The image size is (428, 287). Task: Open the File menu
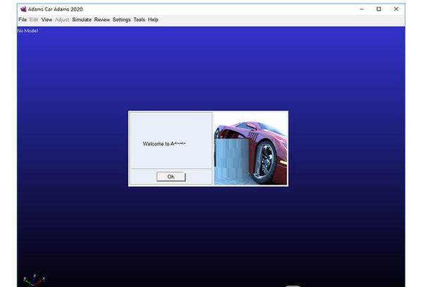point(23,20)
